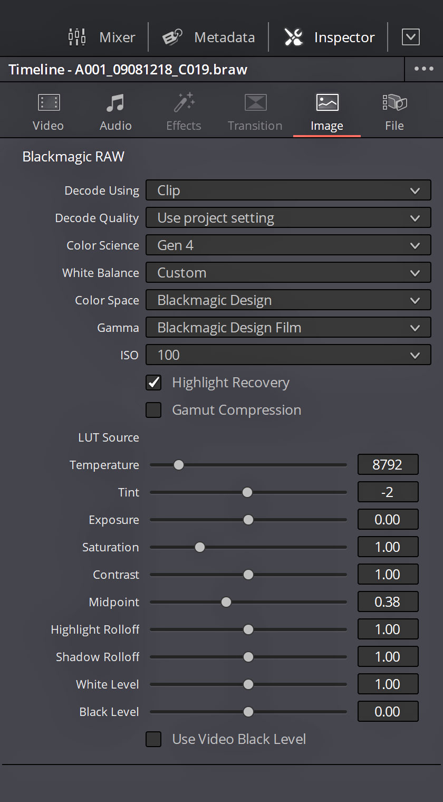The height and width of the screenshot is (802, 443).
Task: Click the Contrast value field
Action: point(388,575)
